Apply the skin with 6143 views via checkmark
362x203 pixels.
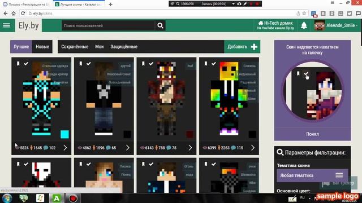point(151,64)
